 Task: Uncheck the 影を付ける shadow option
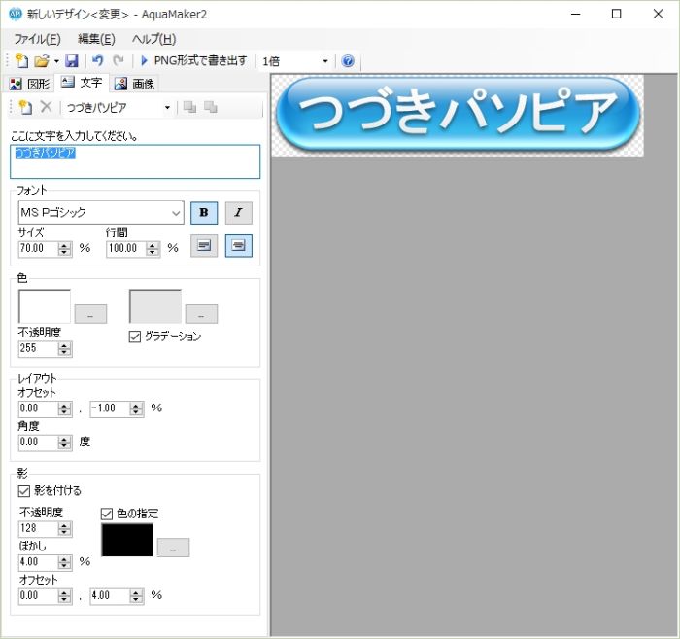[x=25, y=491]
